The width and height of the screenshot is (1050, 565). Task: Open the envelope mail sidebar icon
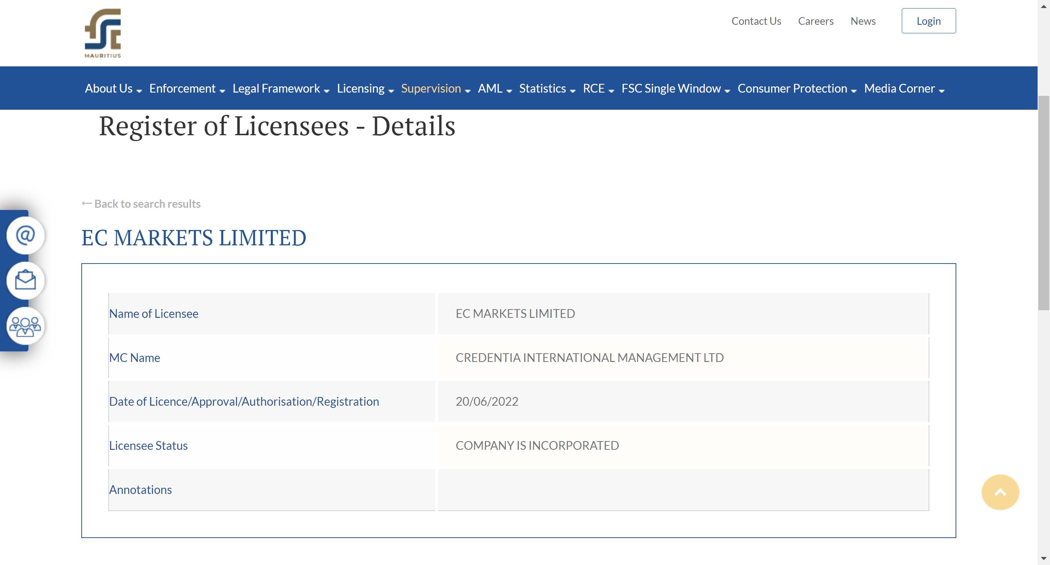(25, 280)
